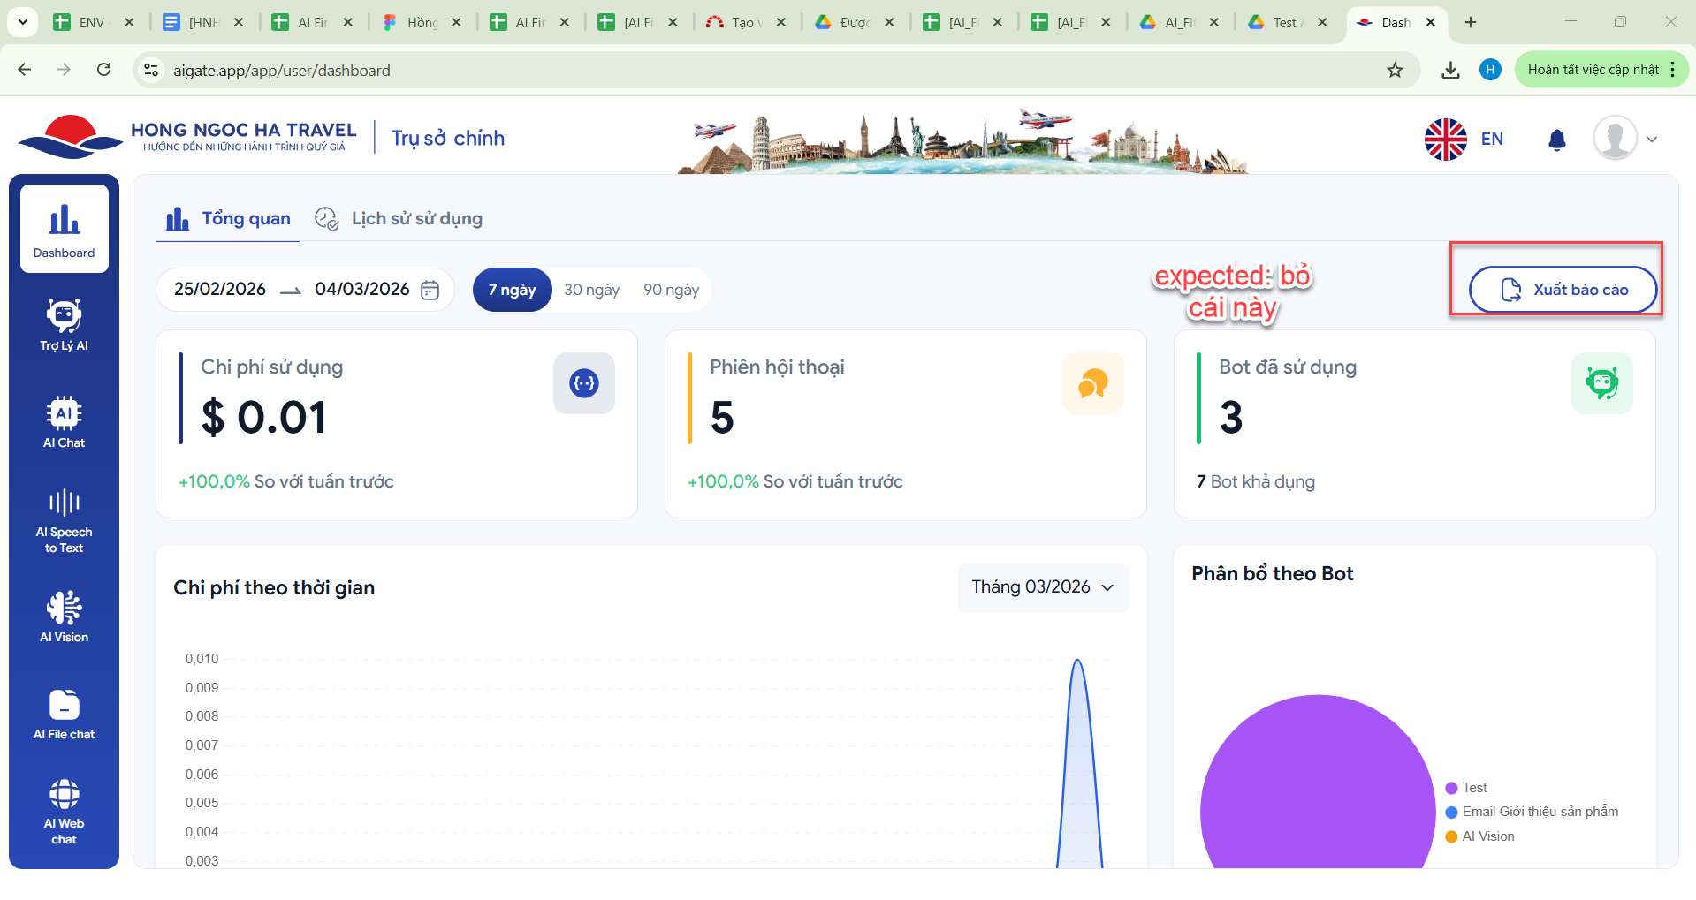The image size is (1696, 900).
Task: Switch to Tổng quan tab
Action: [x=228, y=218]
